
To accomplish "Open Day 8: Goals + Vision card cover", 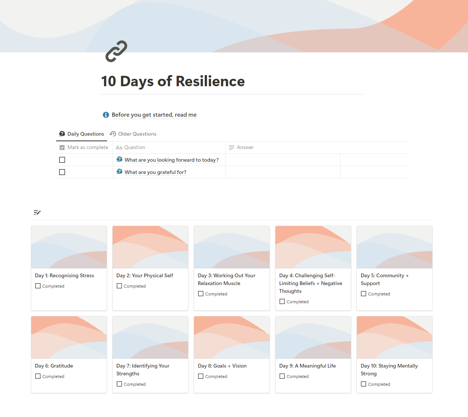I will pos(232,337).
